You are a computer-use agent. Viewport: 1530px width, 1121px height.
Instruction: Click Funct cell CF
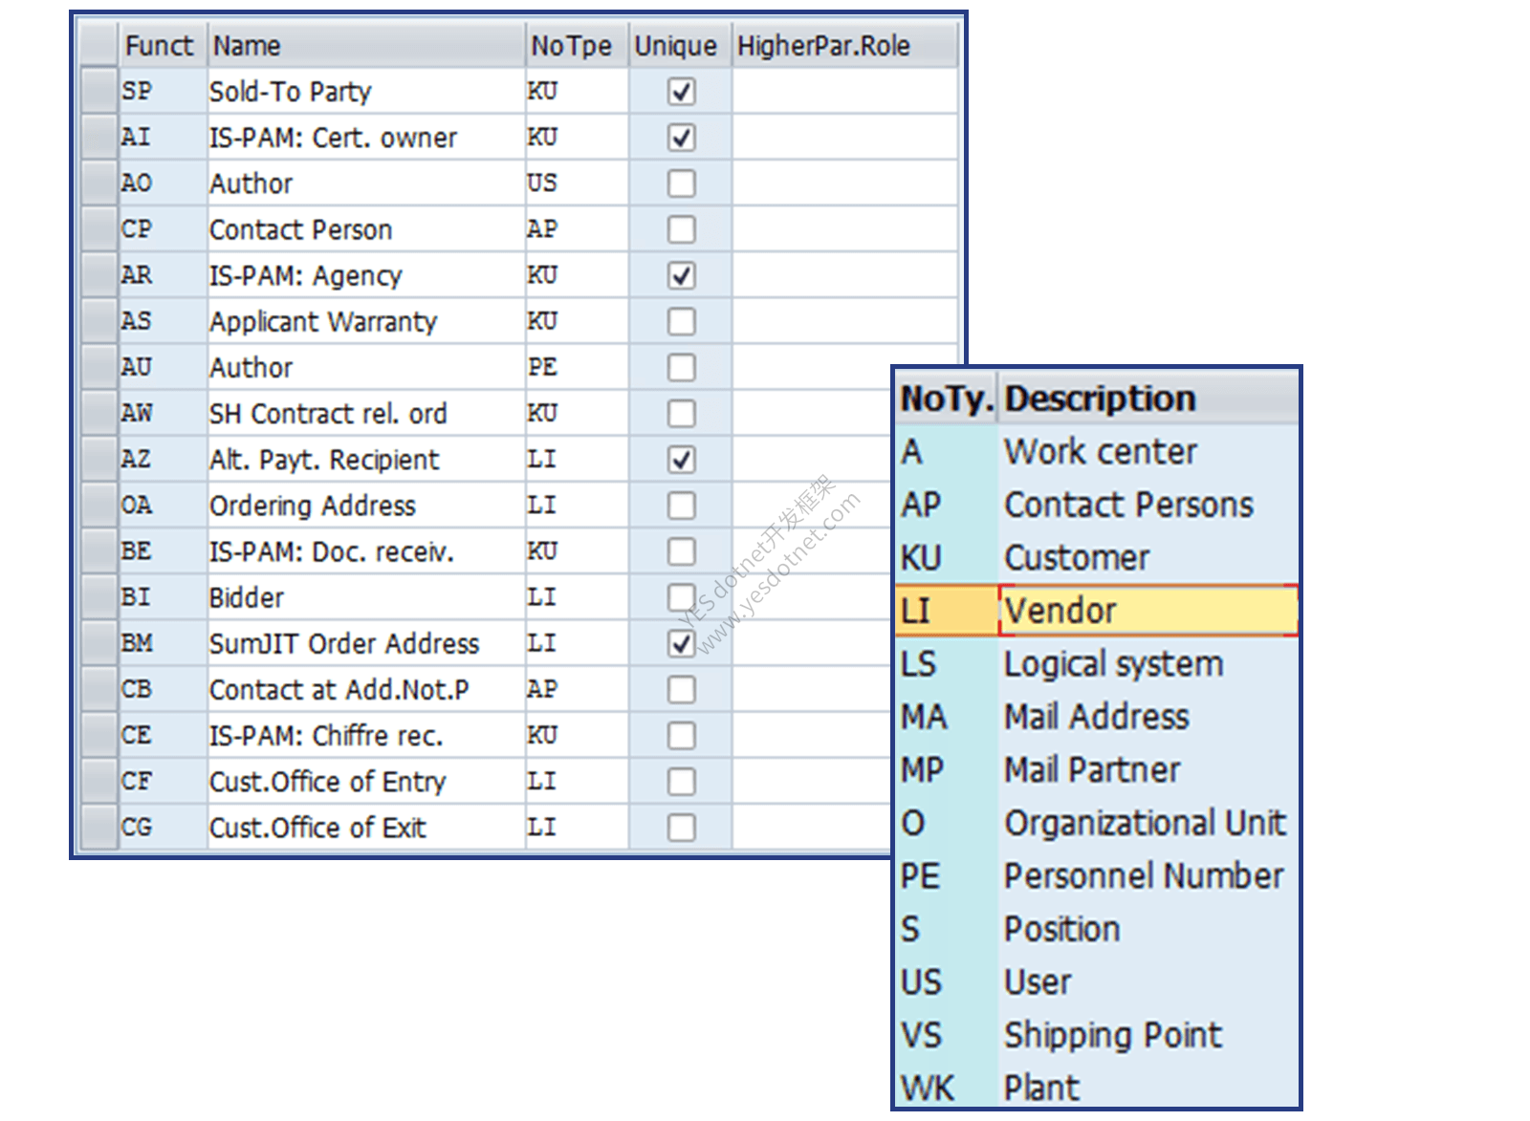(x=163, y=782)
